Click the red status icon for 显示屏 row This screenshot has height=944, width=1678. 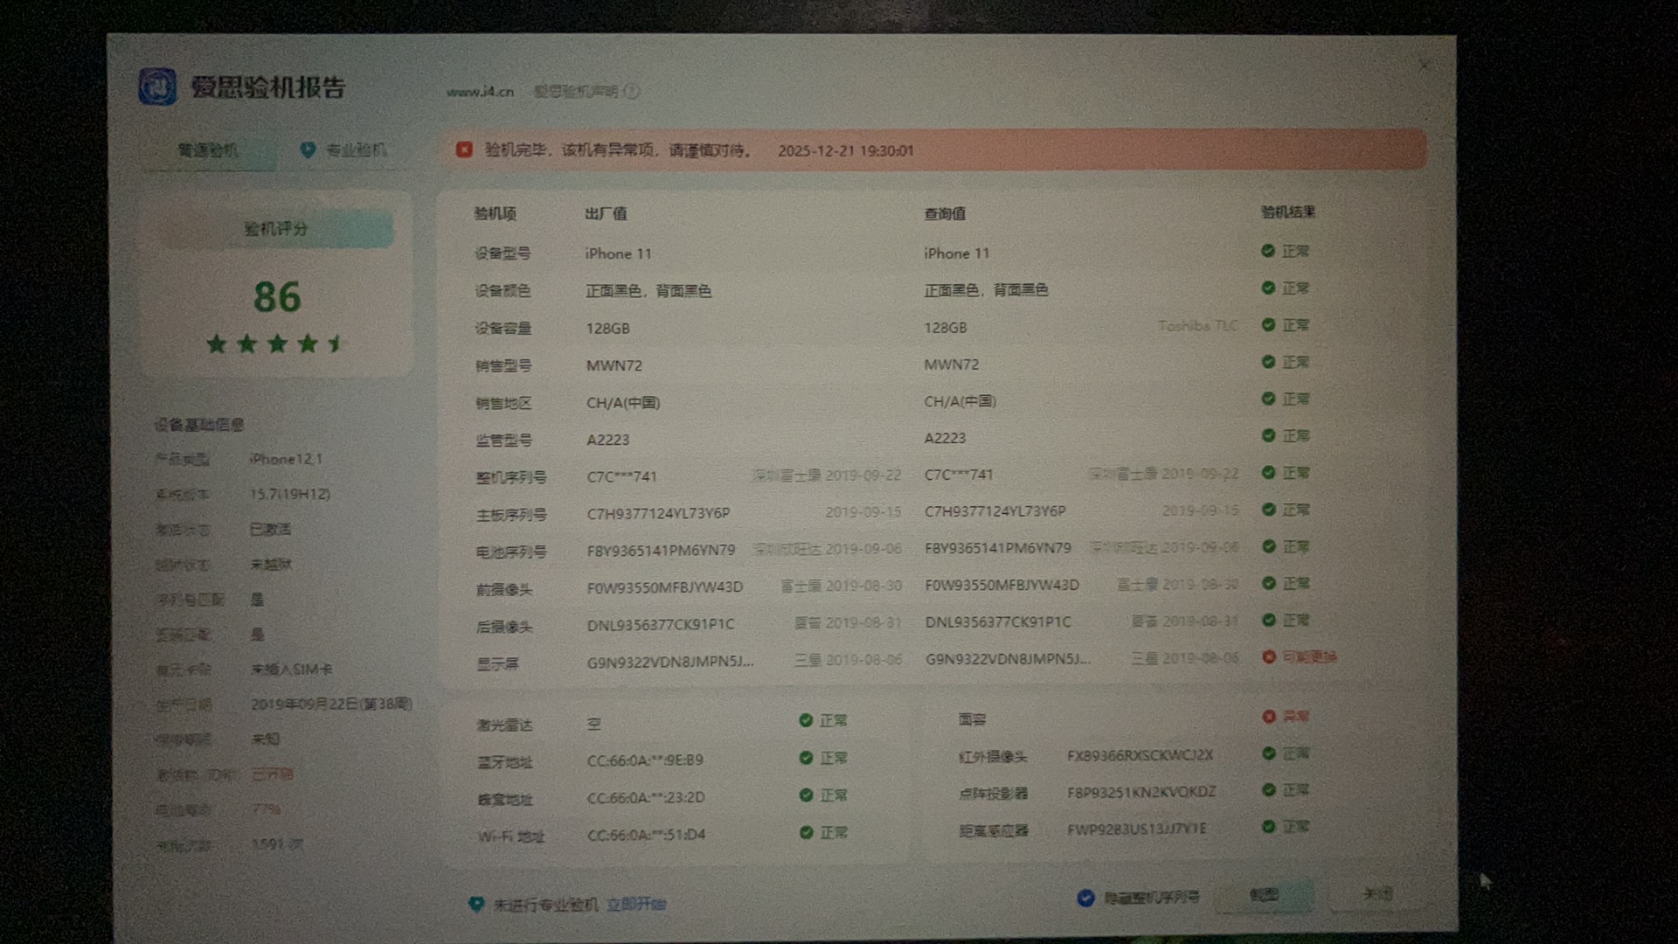tap(1269, 656)
